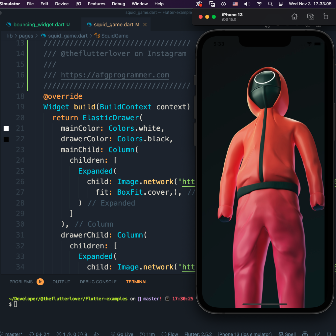This screenshot has height=336, width=336.
Task: Close the squid_game.dart editor tab
Action: pos(145,25)
